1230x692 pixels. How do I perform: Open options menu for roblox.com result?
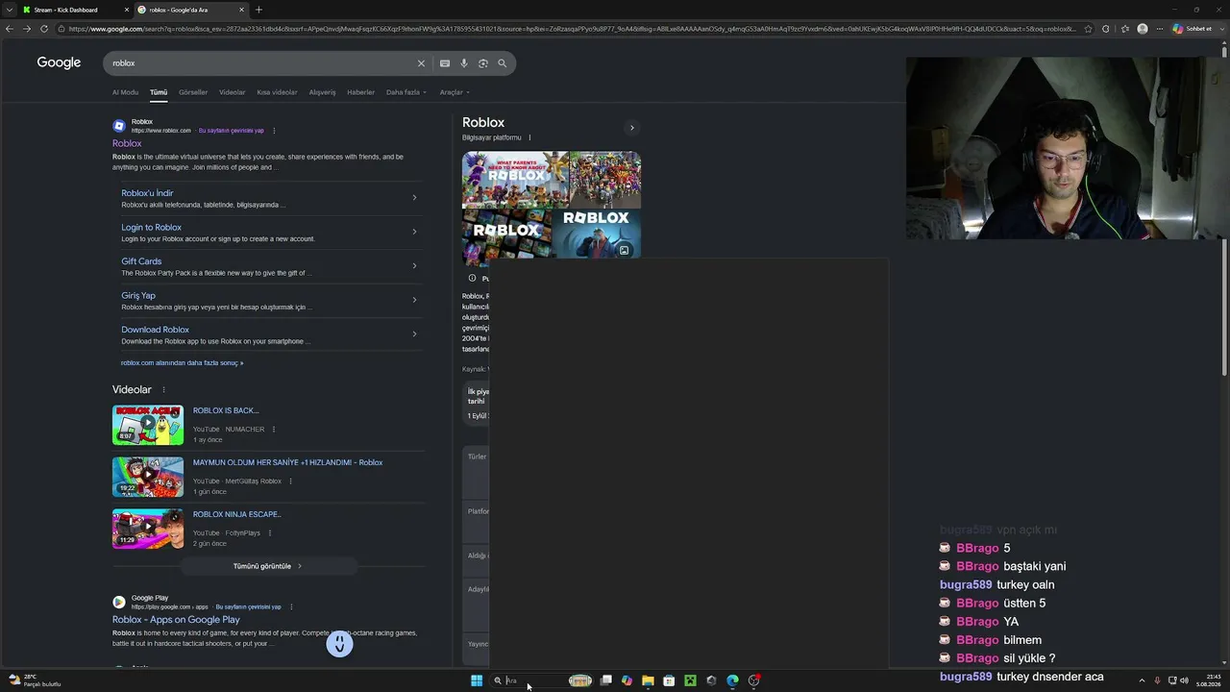click(274, 131)
